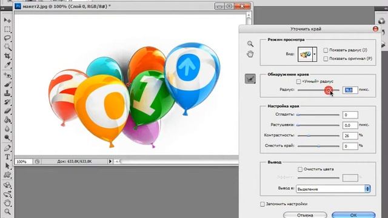388x218 pixels.
Task: Click the 'Контрастность' slider handle
Action: (309, 136)
